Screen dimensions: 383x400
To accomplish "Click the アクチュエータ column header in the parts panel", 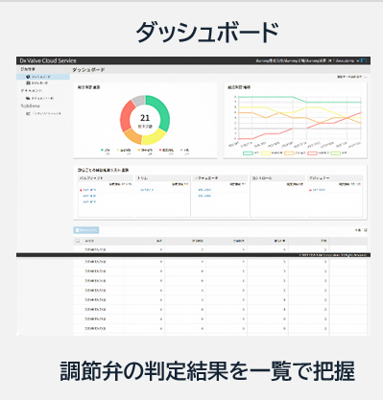I will click(x=221, y=178).
